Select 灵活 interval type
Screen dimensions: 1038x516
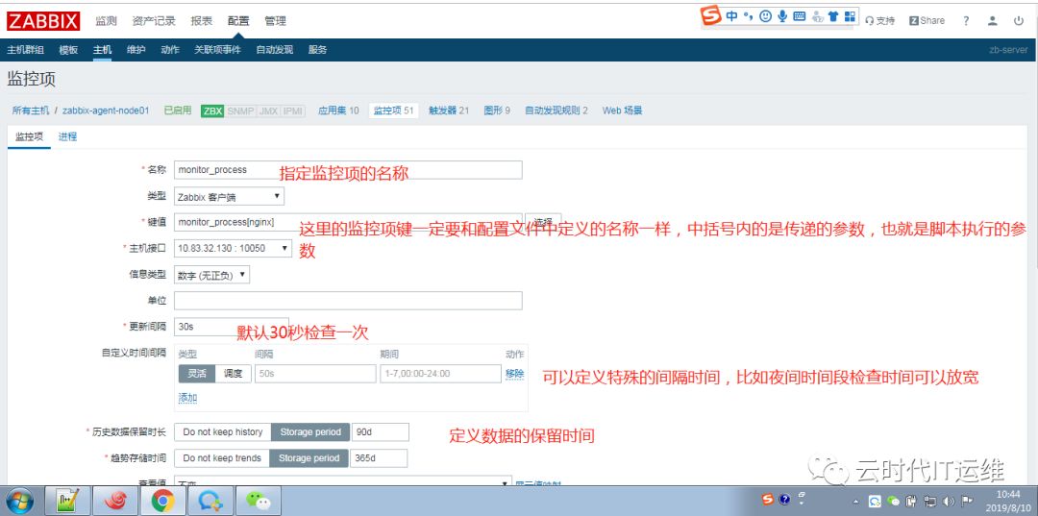click(x=197, y=374)
